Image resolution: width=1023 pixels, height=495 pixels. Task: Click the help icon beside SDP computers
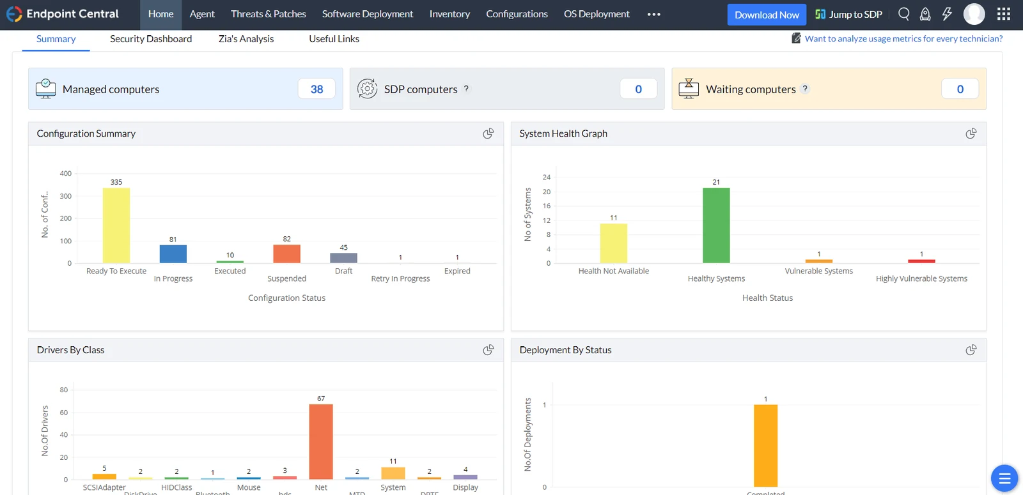[x=466, y=89]
